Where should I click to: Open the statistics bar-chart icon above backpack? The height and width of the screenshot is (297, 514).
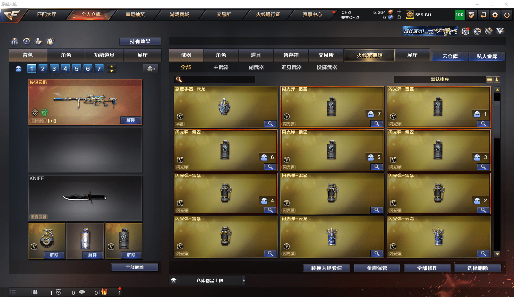point(15,41)
